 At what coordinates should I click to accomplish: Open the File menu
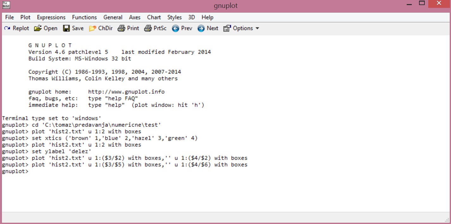point(9,17)
